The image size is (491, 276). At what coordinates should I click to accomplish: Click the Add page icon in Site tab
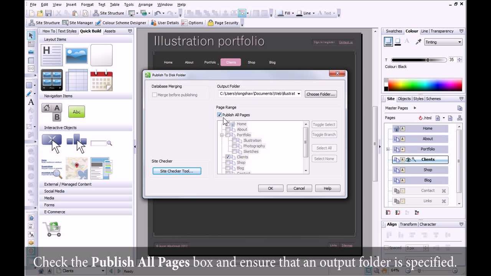438,118
